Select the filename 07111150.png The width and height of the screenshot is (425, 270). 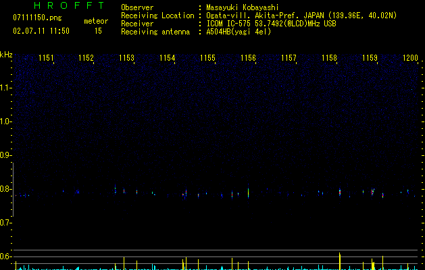37,18
